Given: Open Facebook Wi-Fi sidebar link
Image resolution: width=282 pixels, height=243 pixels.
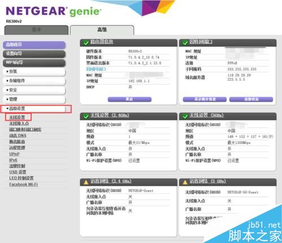Looking at the screenshot, I should [24, 184].
